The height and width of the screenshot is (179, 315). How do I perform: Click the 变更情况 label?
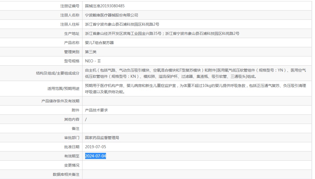tap(72, 165)
